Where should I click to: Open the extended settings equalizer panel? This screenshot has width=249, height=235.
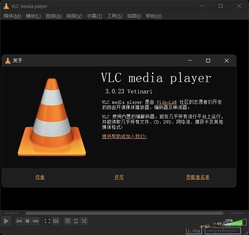pos(56,221)
